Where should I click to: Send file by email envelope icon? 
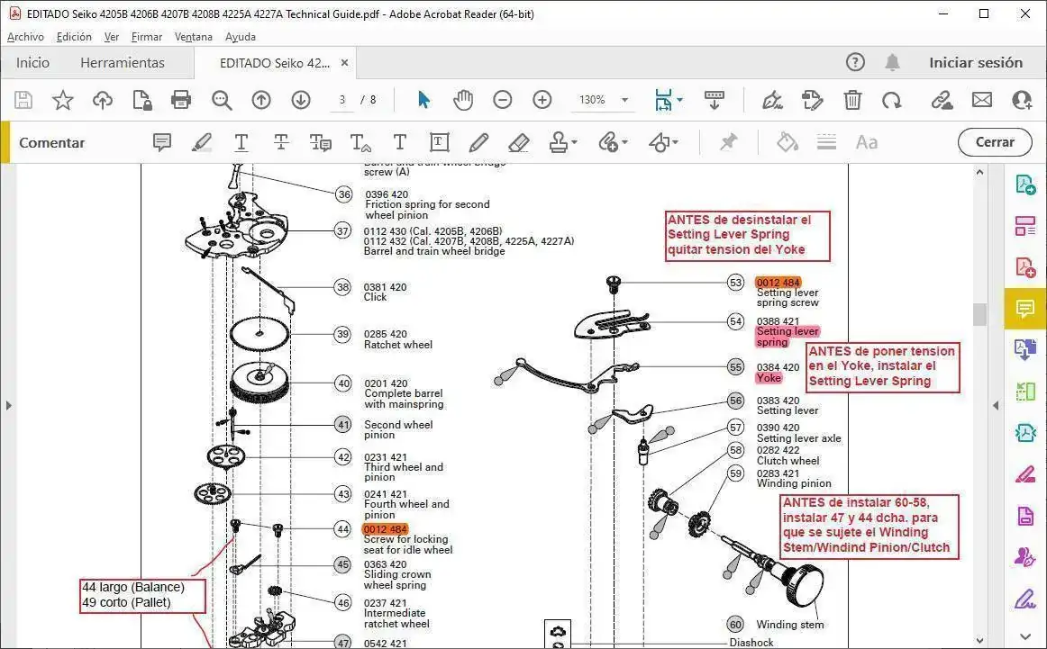point(981,100)
